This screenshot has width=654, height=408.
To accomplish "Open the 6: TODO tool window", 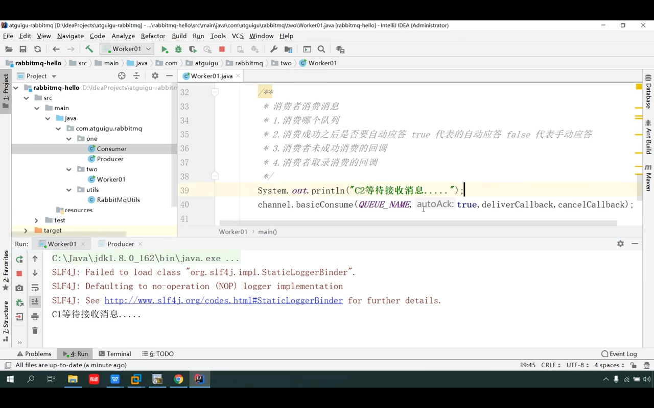I will tap(158, 354).
